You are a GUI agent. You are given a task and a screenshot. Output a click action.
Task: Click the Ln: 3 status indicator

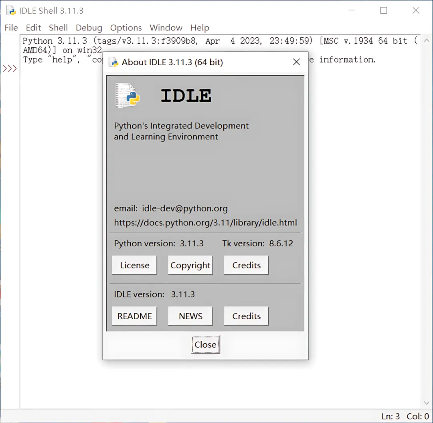click(391, 416)
